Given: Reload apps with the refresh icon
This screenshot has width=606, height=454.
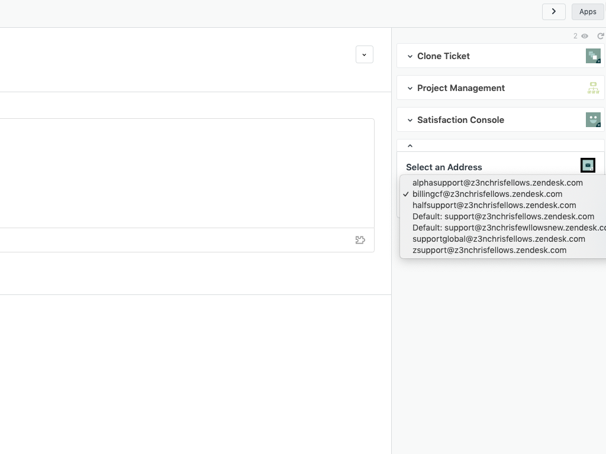Looking at the screenshot, I should tap(600, 36).
